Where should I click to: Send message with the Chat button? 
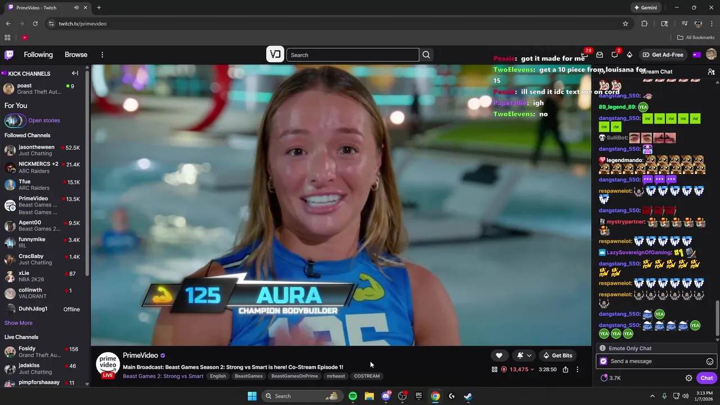tap(706, 378)
